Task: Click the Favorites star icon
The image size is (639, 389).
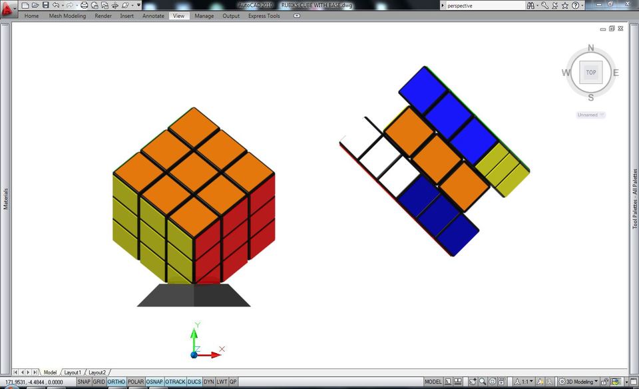Action: [x=564, y=5]
